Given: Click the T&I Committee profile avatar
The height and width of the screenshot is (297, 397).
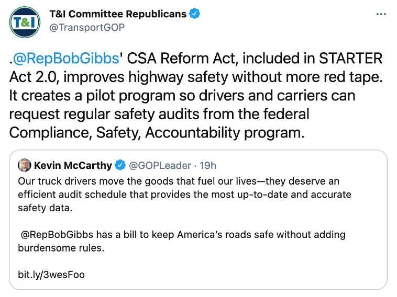Looking at the screenshot, I should coord(24,22).
